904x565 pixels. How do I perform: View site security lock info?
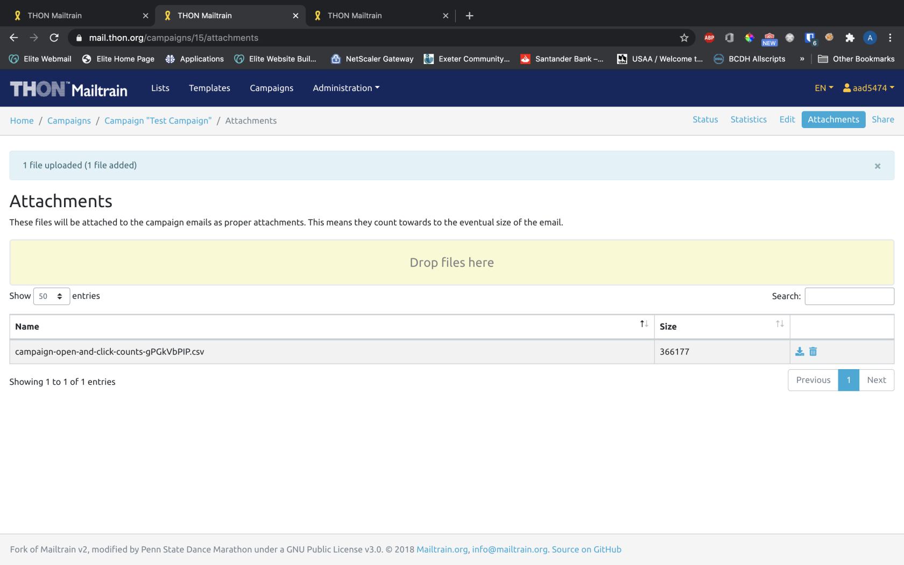pyautogui.click(x=79, y=38)
